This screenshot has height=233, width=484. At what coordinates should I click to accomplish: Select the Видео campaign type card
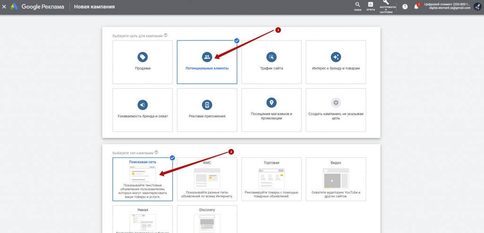336,179
